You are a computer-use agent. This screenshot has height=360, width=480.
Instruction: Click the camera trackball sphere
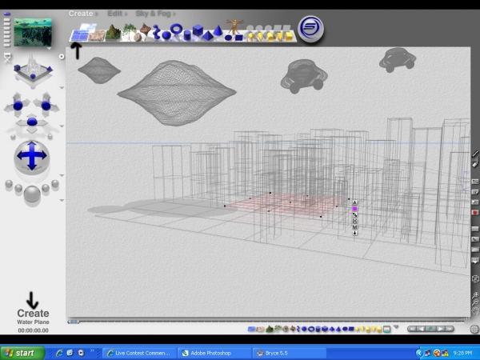click(32, 157)
